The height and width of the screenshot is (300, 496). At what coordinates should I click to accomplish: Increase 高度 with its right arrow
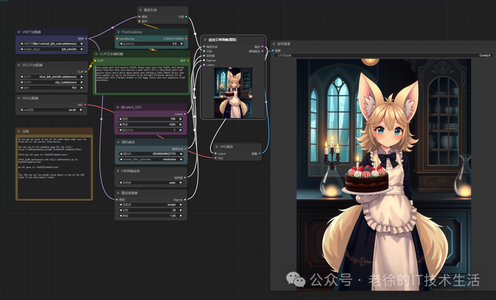[x=181, y=125]
